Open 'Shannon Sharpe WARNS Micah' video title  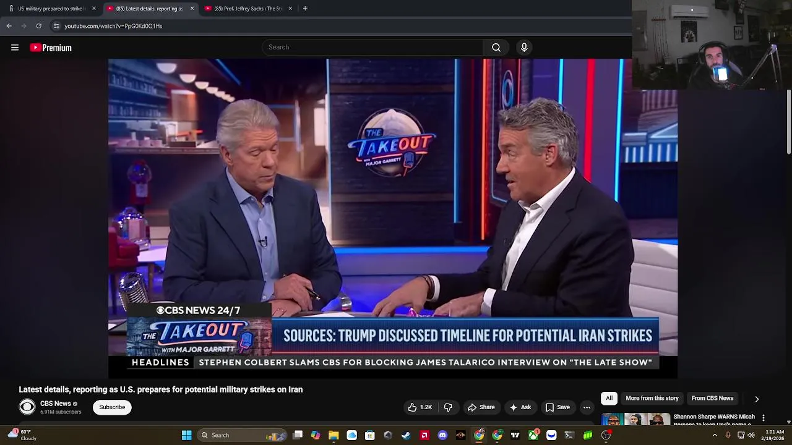pos(714,420)
